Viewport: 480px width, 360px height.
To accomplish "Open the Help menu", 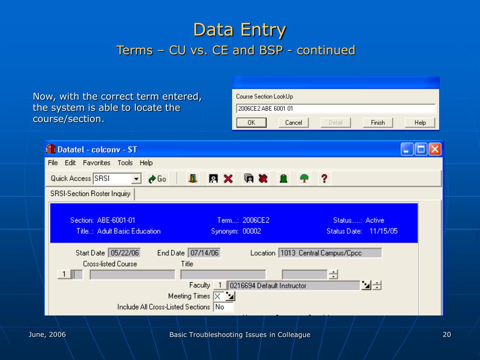I will 146,163.
